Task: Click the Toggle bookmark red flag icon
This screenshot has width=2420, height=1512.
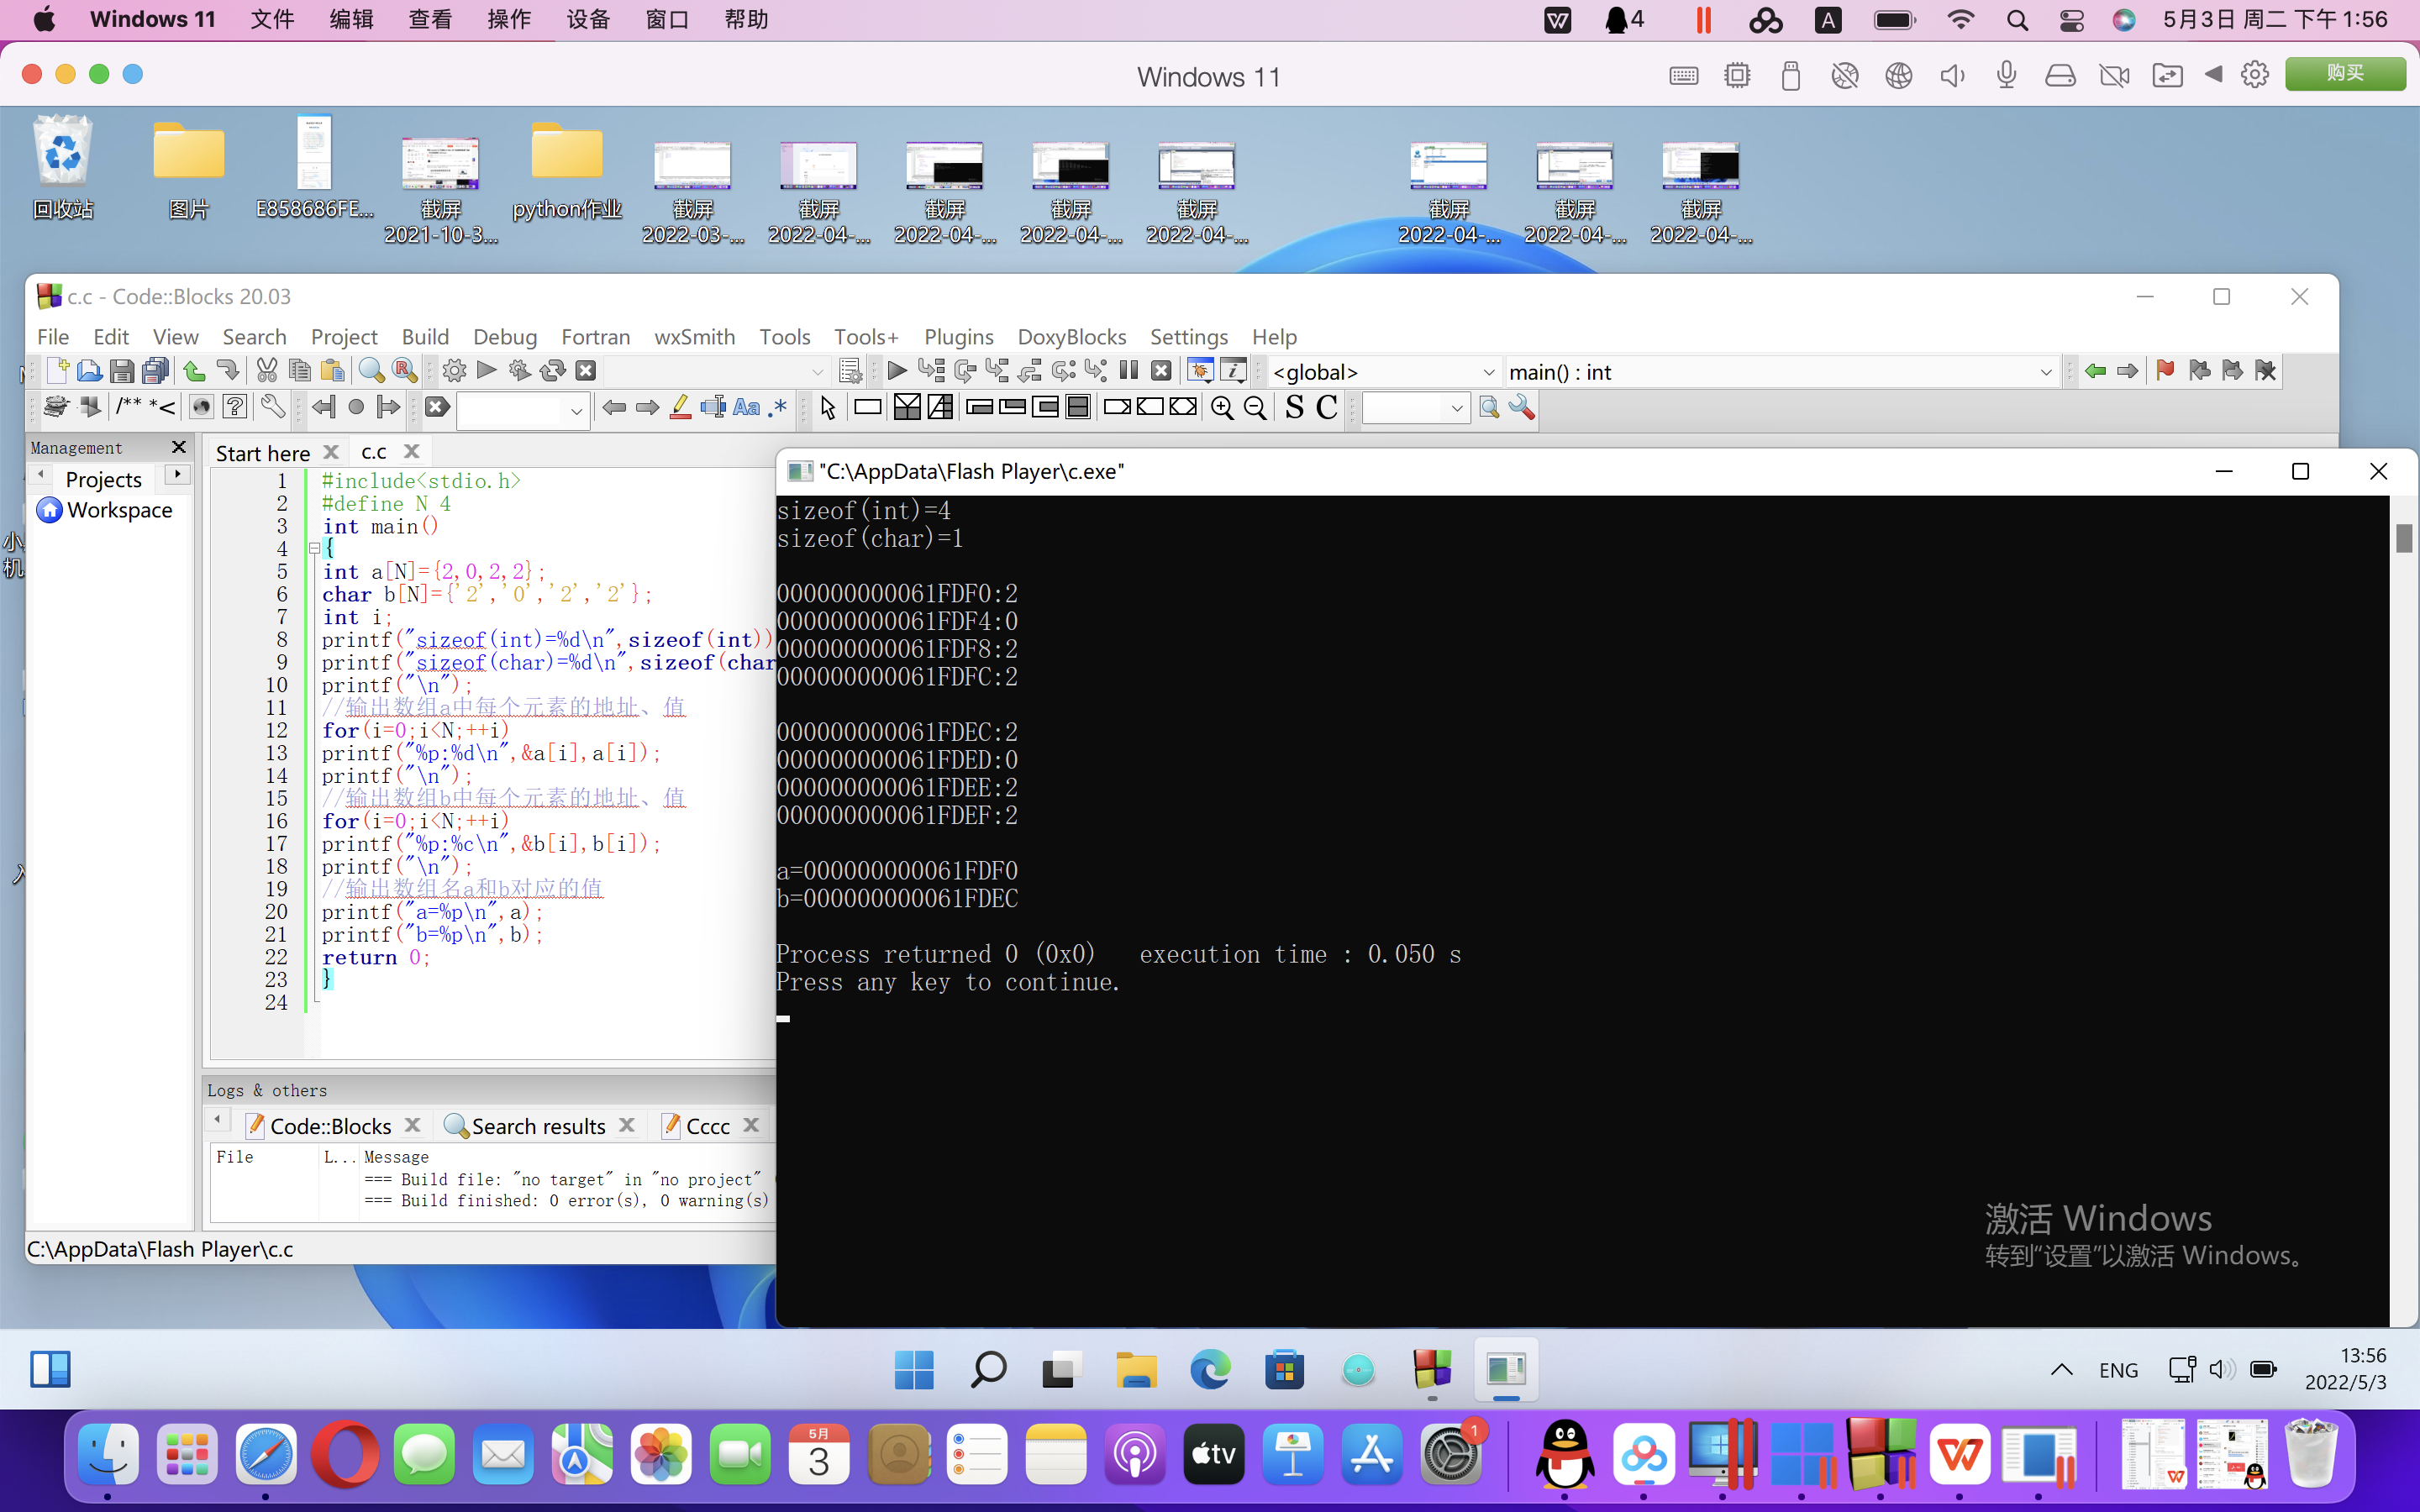Action: click(x=2165, y=371)
